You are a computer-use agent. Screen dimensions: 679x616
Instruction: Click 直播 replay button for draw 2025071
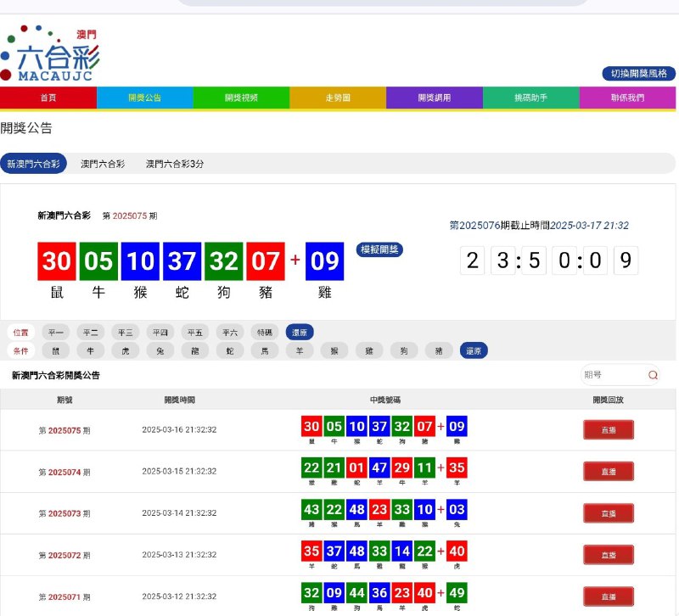click(609, 596)
